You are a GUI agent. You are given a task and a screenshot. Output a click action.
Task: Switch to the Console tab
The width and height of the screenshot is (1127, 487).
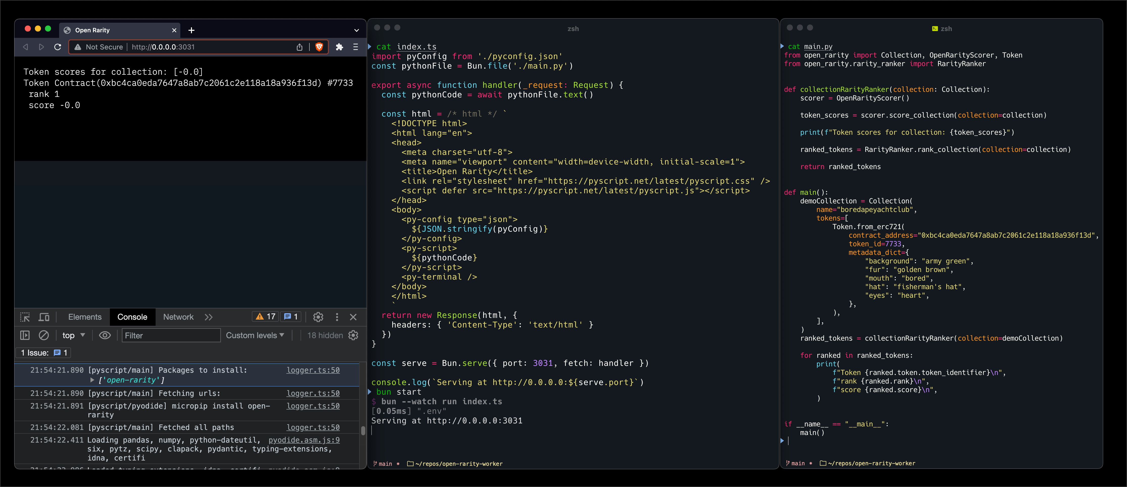click(x=132, y=317)
